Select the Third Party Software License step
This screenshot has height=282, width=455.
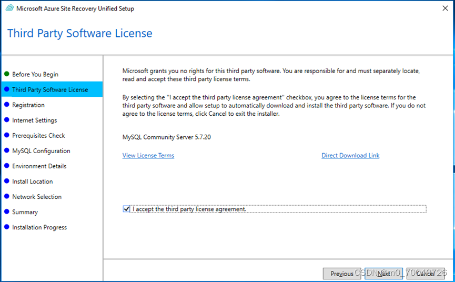click(52, 89)
